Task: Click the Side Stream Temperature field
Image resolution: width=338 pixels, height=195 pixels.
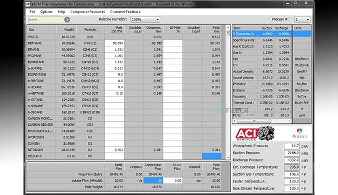Action: [x=292, y=189]
